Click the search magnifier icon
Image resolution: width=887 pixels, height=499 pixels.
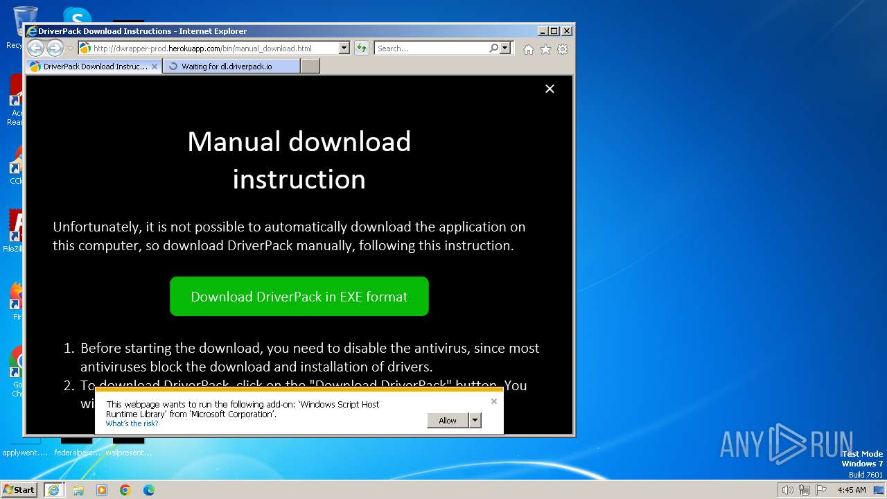point(493,49)
